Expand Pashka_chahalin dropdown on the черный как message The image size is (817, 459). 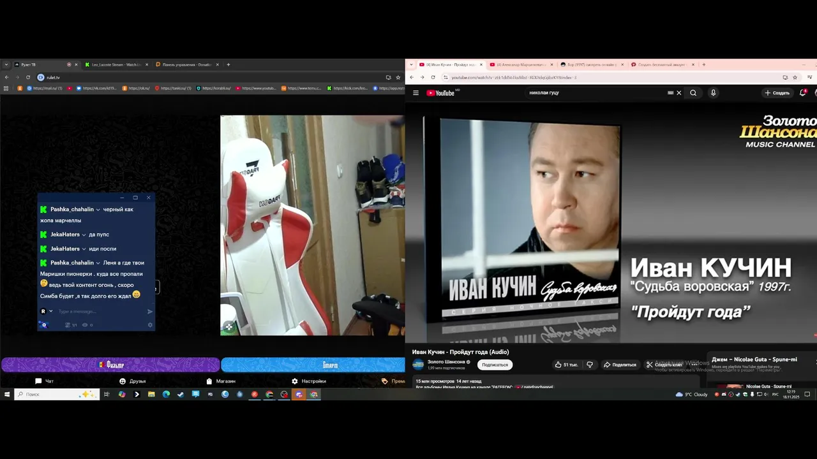click(x=98, y=210)
